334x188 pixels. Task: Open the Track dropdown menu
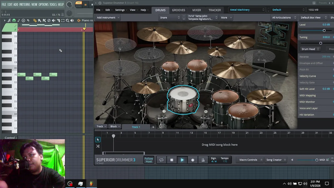101,126
